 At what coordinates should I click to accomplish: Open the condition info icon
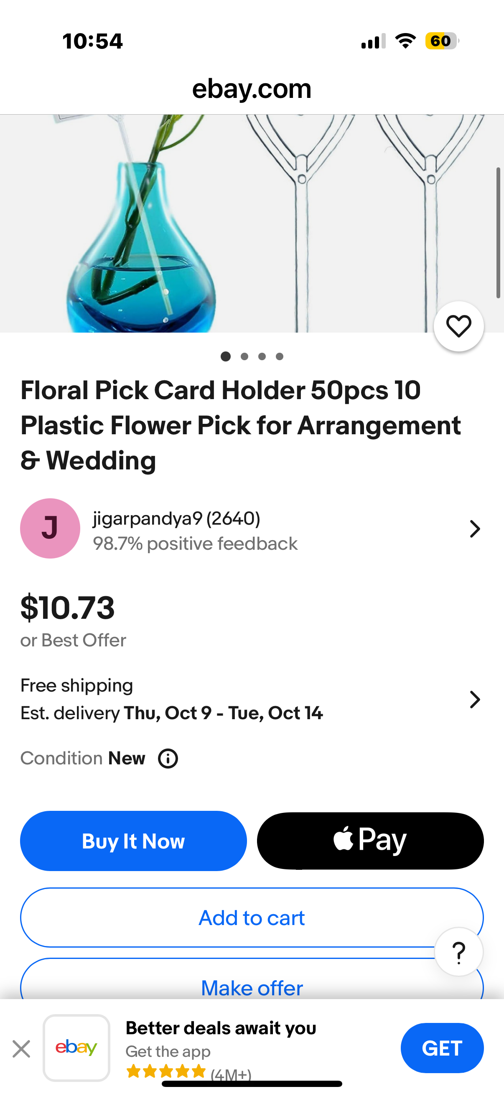168,759
